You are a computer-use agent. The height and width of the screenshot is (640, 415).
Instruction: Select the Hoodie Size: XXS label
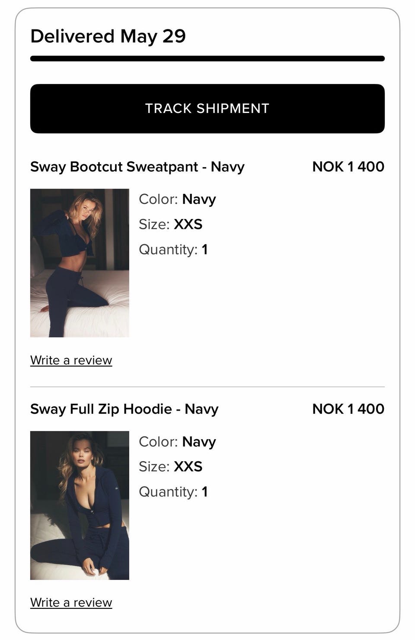171,466
